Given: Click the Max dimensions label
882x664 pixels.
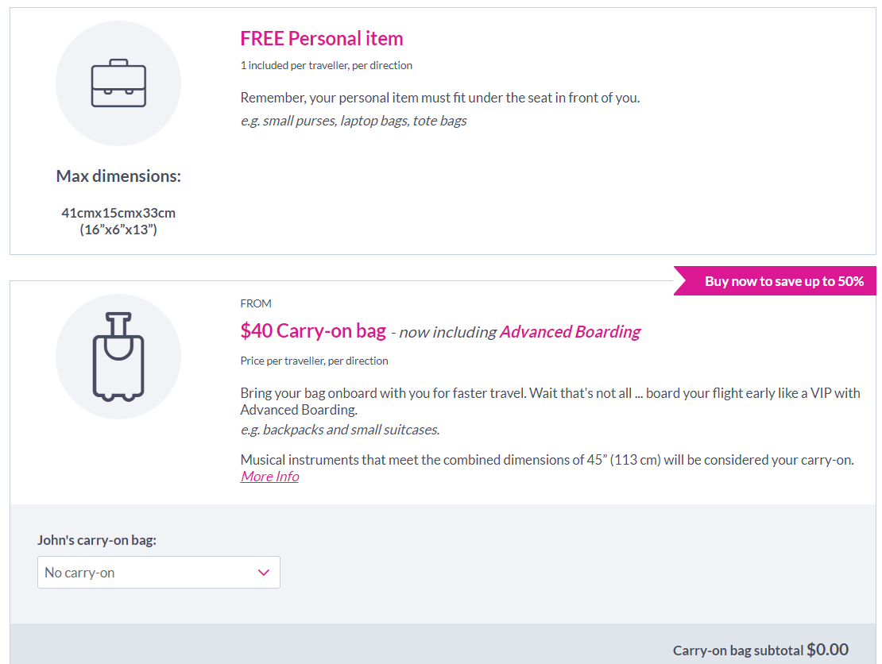Looking at the screenshot, I should (x=118, y=176).
